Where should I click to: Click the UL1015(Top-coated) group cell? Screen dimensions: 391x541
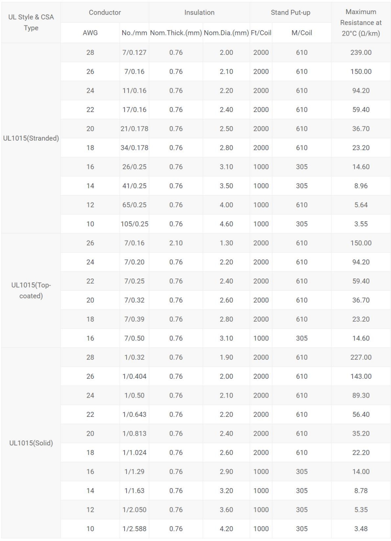coord(31,291)
